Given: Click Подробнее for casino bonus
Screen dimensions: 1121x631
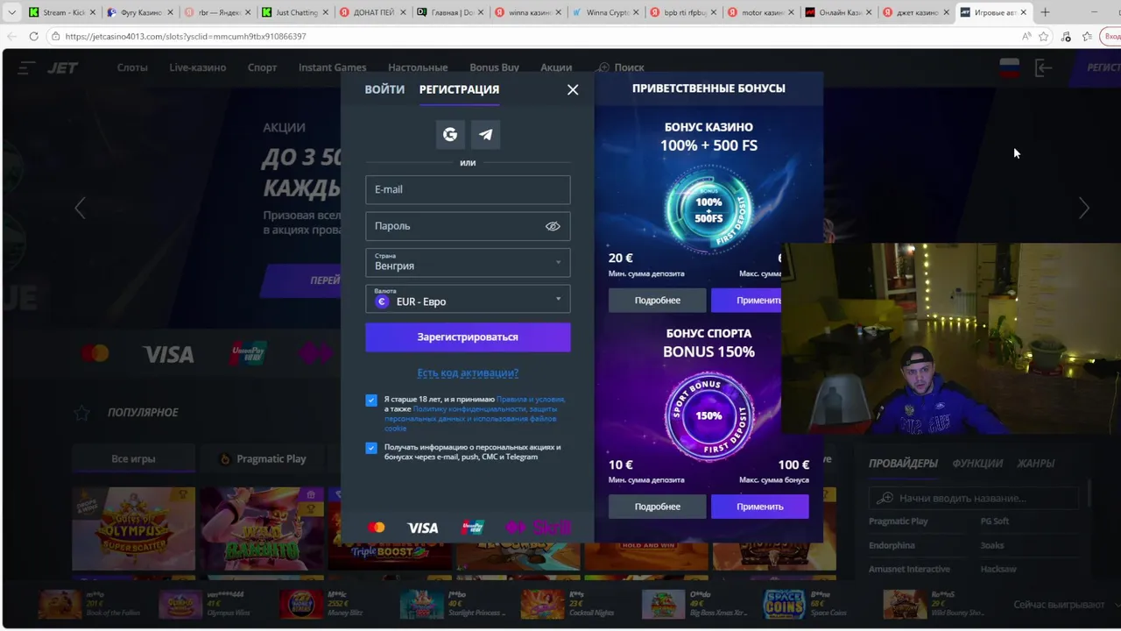Looking at the screenshot, I should pyautogui.click(x=658, y=300).
